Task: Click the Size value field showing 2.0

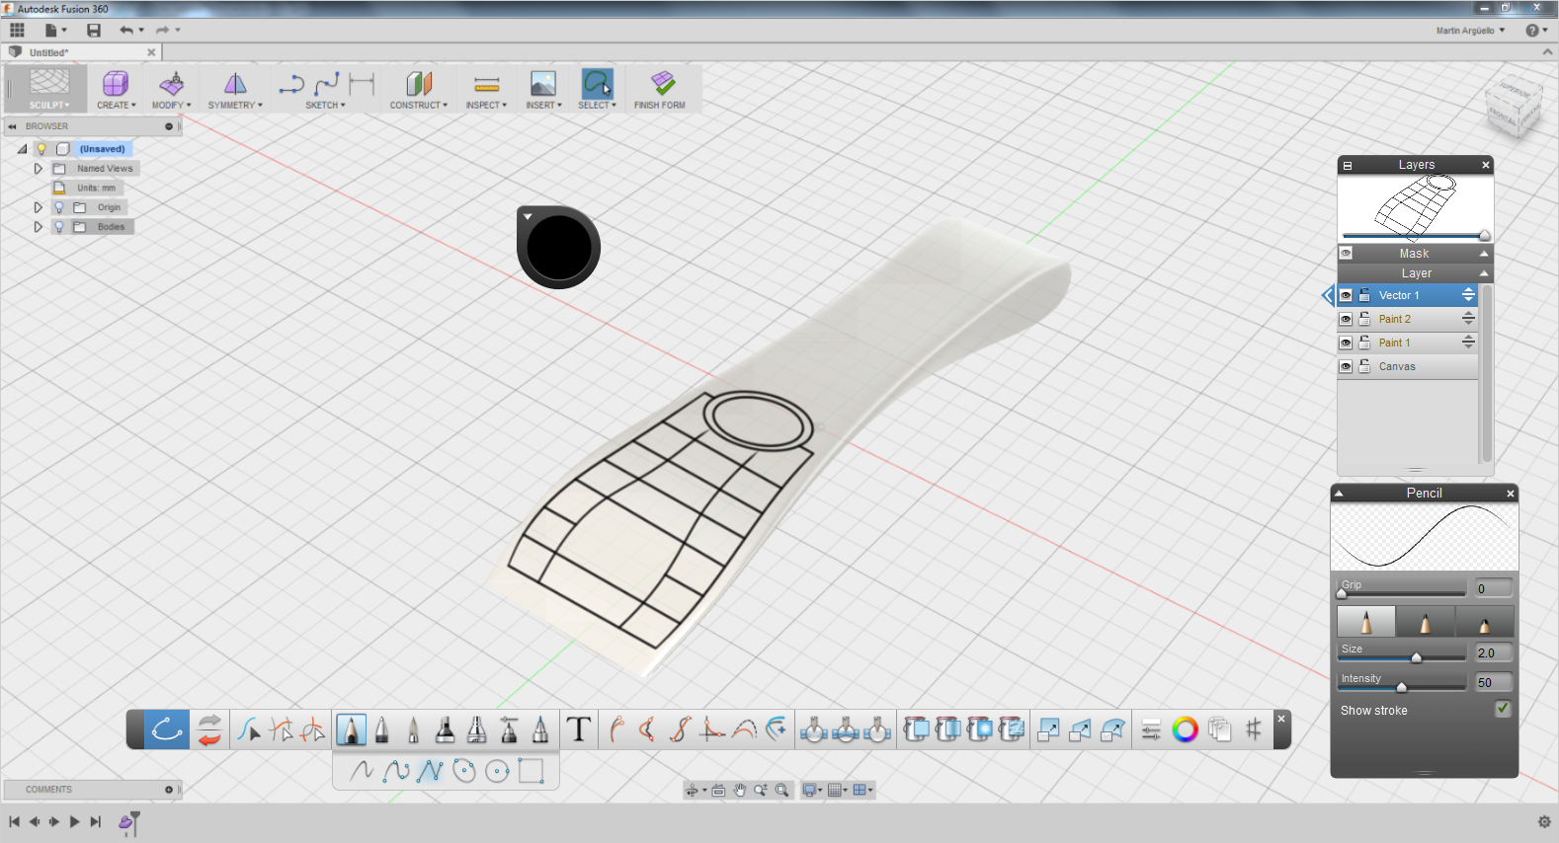Action: pos(1493,652)
